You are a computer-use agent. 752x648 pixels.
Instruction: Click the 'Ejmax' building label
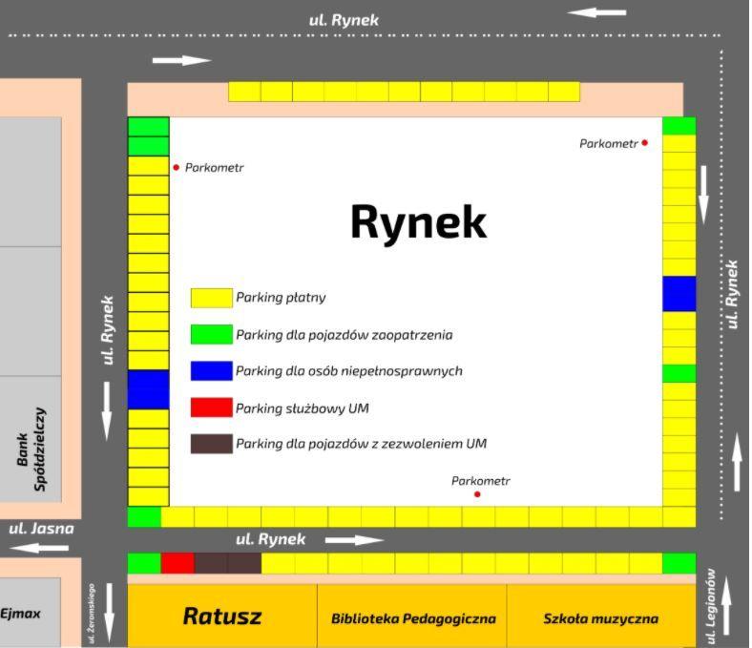point(20,614)
